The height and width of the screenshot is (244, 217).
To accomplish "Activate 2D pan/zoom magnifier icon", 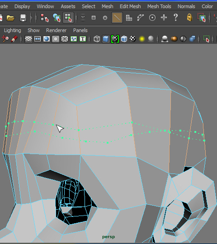I will coord(5,39).
